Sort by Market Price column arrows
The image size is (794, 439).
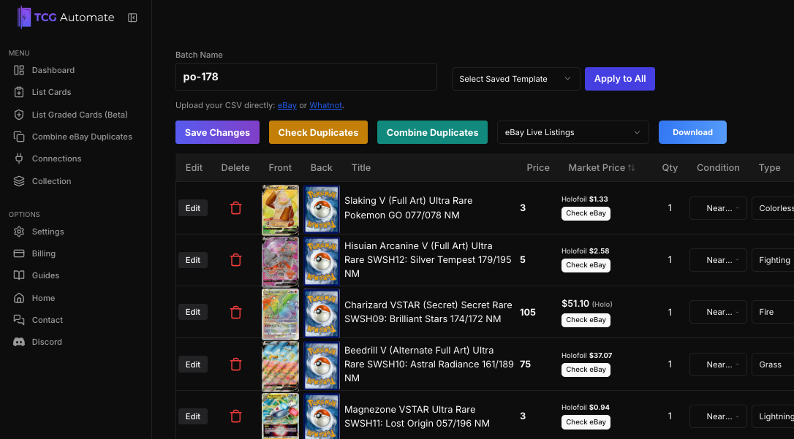631,168
